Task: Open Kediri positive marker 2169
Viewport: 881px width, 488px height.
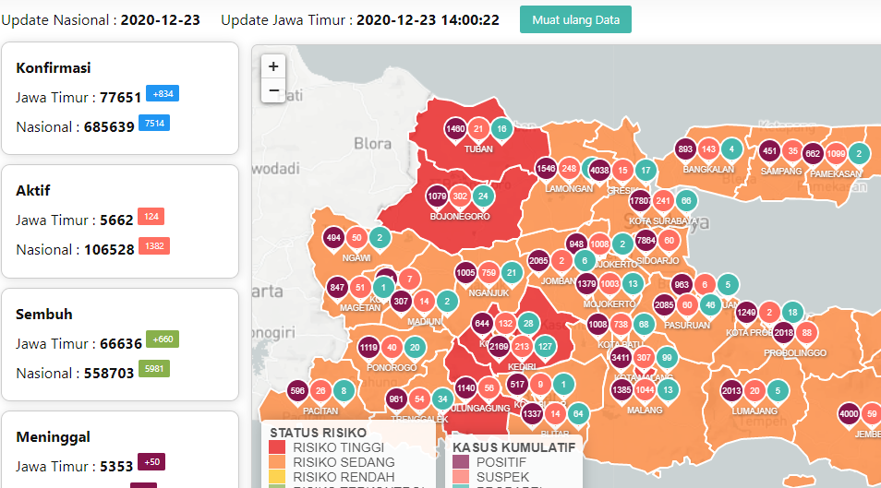Action: click(499, 347)
